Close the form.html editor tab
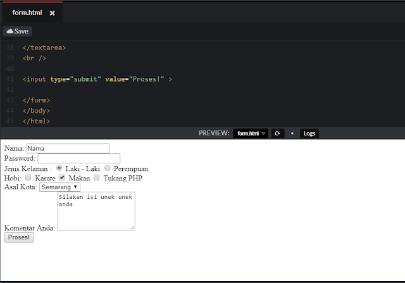This screenshot has height=283, width=405. point(52,13)
